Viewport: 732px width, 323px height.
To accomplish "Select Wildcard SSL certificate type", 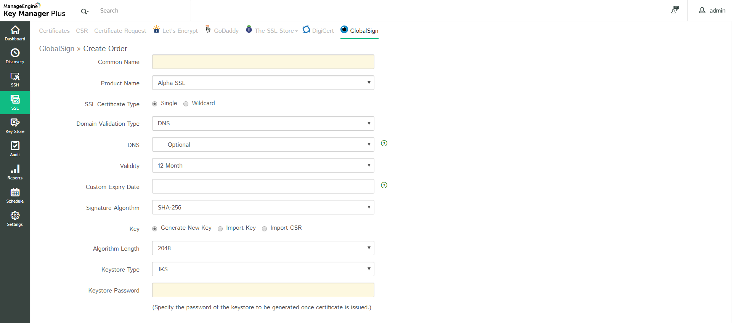I will pyautogui.click(x=186, y=104).
